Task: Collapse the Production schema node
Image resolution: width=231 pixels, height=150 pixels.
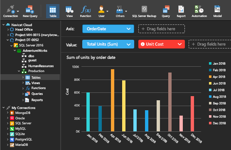Action: click(19, 71)
